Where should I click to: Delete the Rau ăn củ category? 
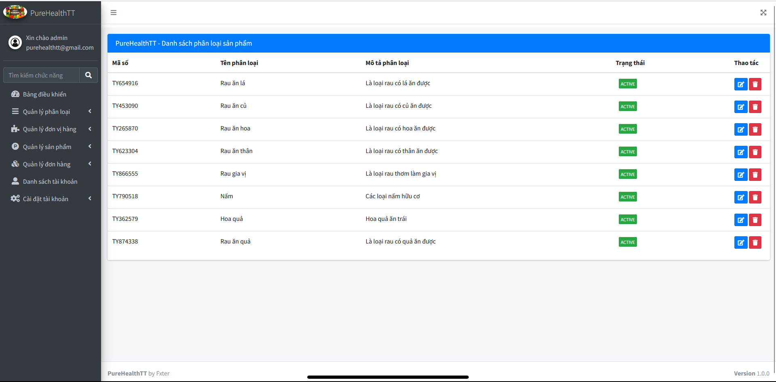click(x=755, y=107)
